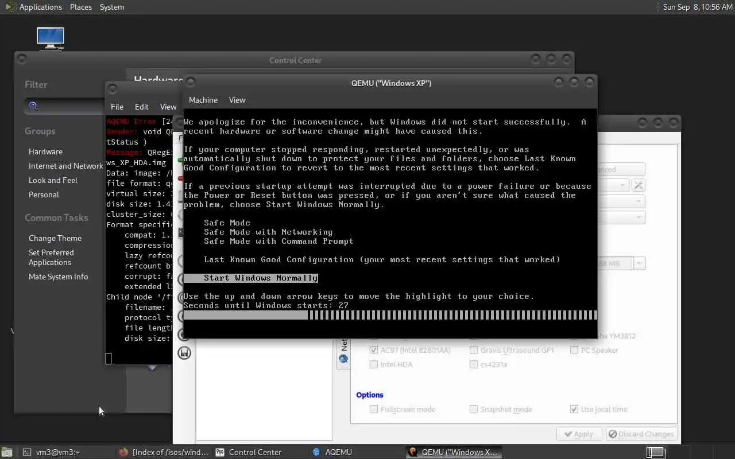Click the Discard Changes button in AQEMU
Viewport: 735px width, 459px height.
click(x=641, y=434)
